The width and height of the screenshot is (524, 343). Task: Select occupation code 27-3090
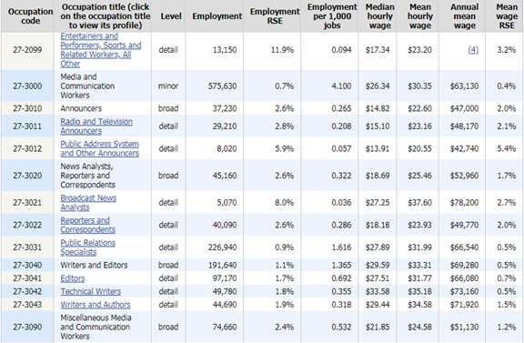(x=27, y=327)
